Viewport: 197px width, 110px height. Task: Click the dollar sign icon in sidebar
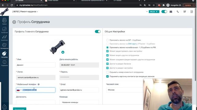coord(4,107)
